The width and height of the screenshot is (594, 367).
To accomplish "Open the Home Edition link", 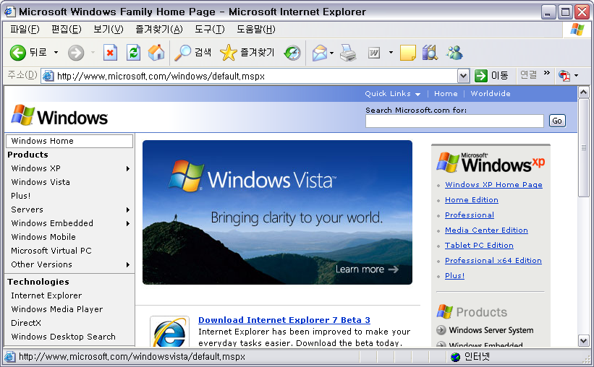I will (x=472, y=200).
